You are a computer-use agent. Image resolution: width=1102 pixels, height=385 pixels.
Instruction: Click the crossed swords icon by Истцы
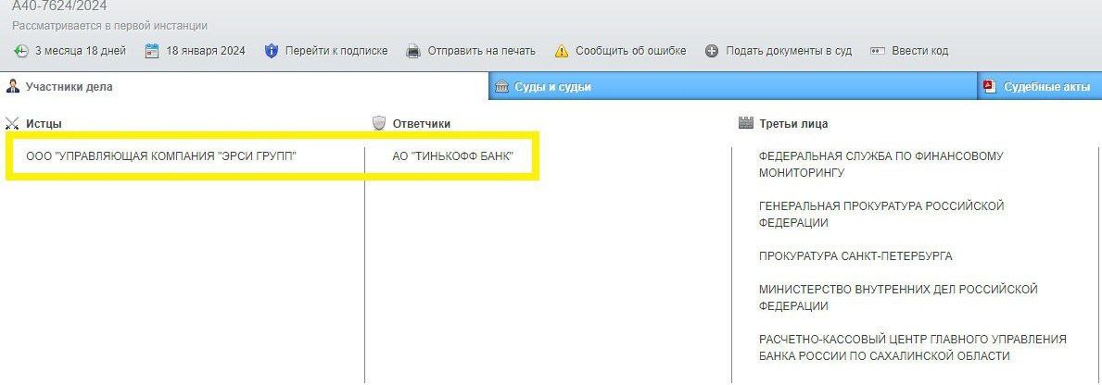click(12, 123)
